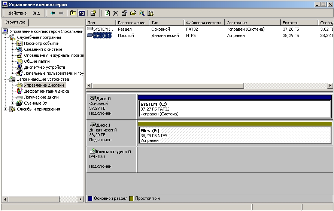Click the Open folder icon in the toolbar
The height and width of the screenshot is (211, 334).
(x=133, y=13)
